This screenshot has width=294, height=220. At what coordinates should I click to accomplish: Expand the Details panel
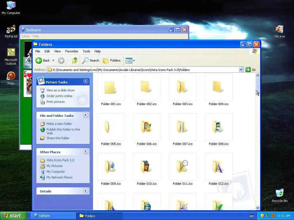point(86,190)
